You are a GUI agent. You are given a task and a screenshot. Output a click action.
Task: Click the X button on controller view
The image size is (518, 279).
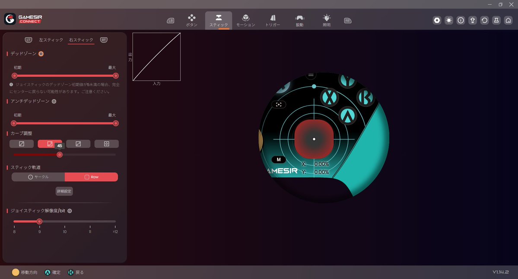[x=329, y=97]
